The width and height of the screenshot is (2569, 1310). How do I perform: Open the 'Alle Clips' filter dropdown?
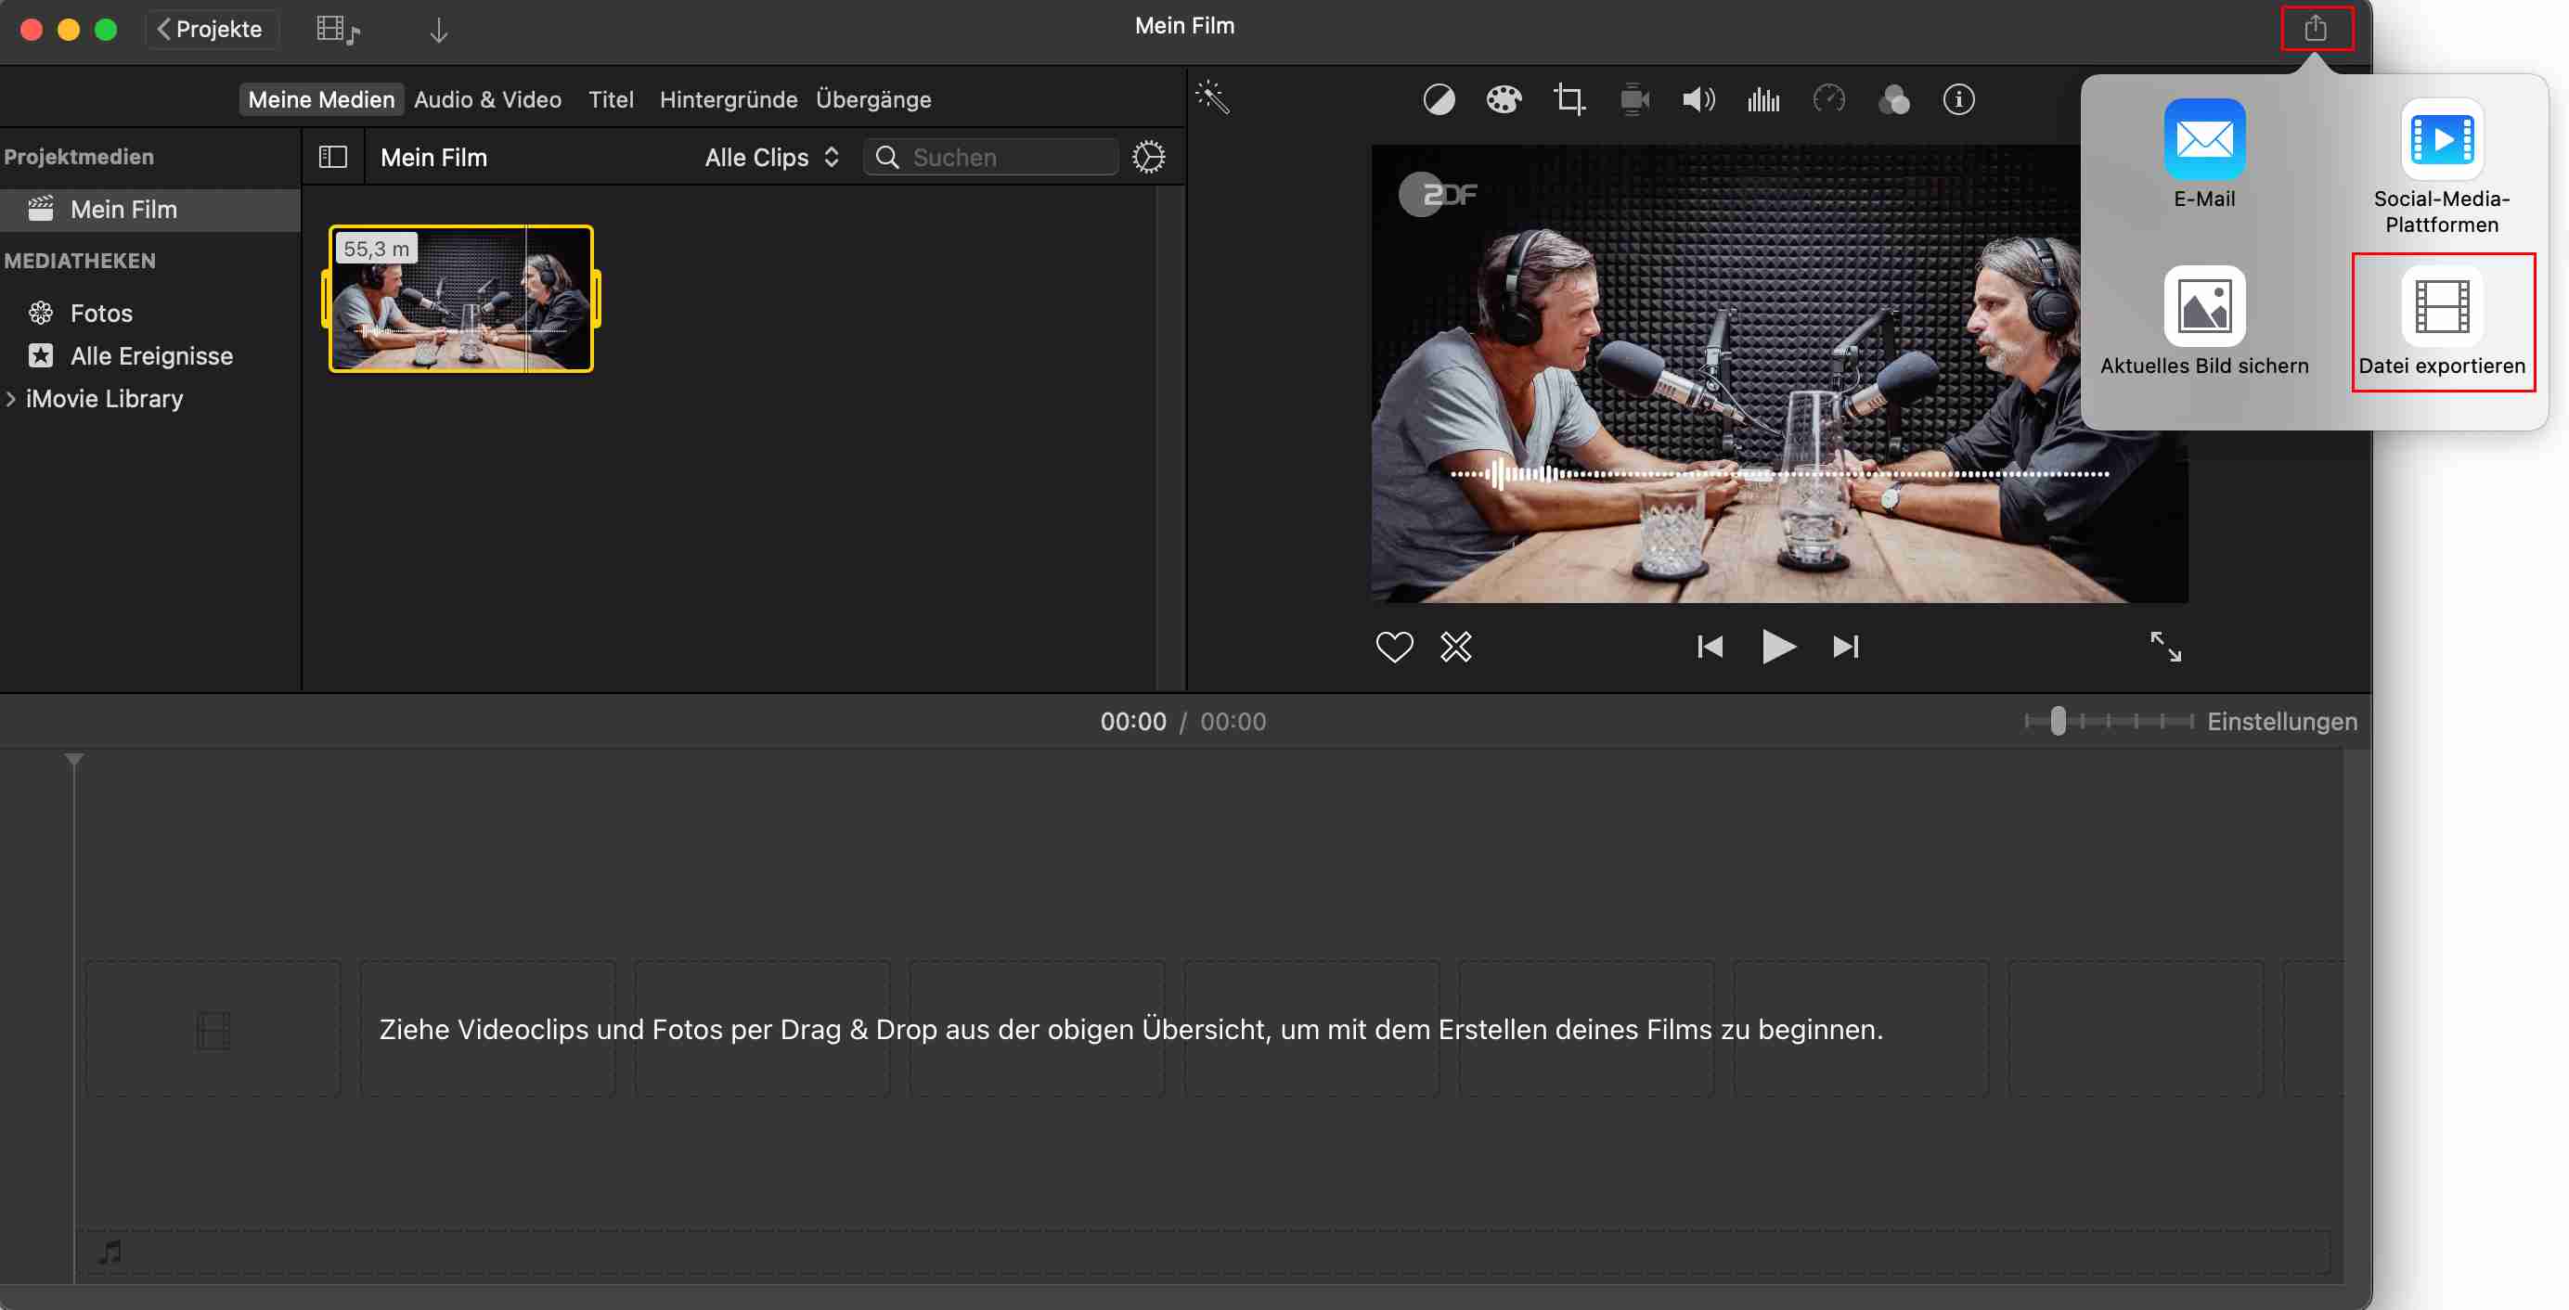(x=770, y=157)
